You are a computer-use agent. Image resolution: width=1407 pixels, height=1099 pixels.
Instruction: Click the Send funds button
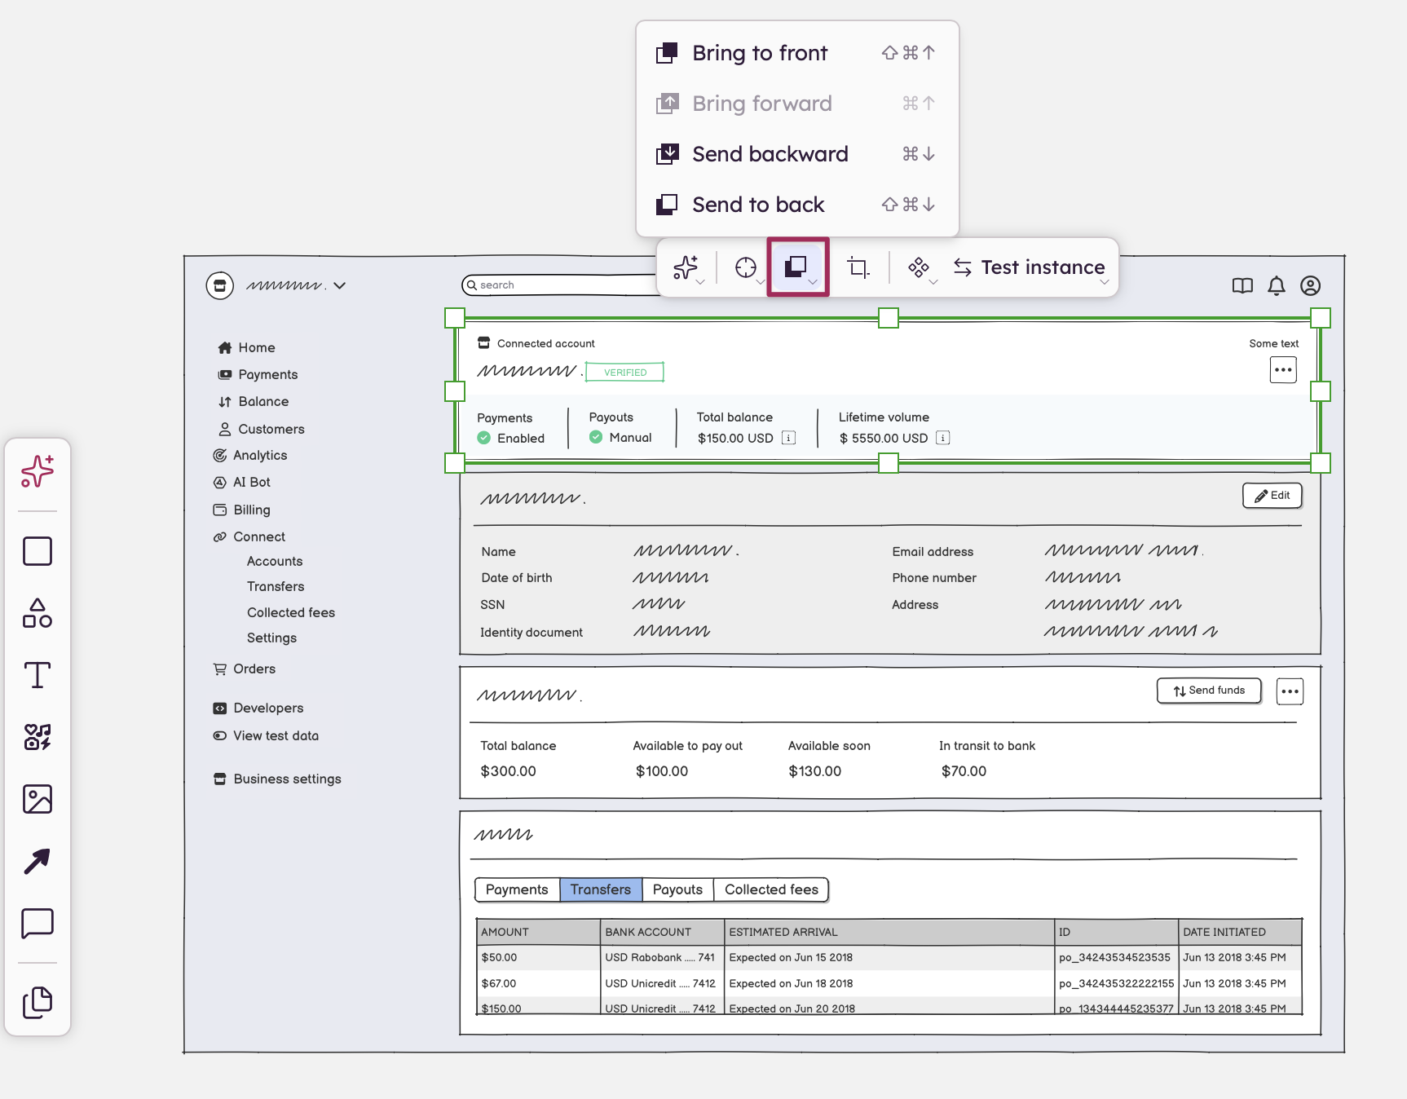click(x=1209, y=691)
